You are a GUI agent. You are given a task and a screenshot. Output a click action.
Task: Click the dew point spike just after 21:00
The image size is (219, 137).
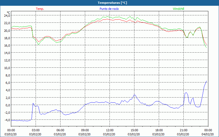point(186,93)
